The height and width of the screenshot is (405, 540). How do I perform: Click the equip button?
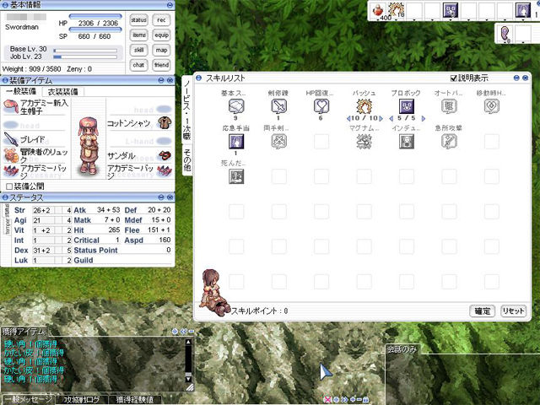point(161,35)
